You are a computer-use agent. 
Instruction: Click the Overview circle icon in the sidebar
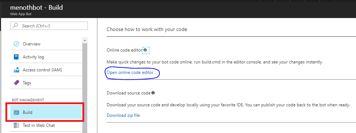[x=16, y=44]
